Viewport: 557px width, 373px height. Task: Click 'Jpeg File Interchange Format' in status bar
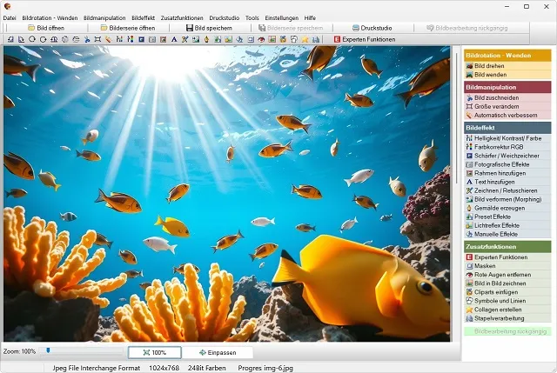click(97, 368)
